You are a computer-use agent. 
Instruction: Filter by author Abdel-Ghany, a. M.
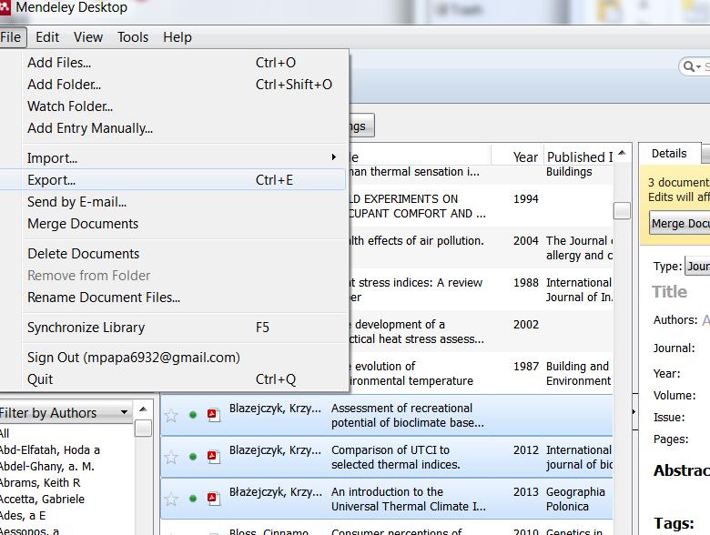[x=66, y=466]
